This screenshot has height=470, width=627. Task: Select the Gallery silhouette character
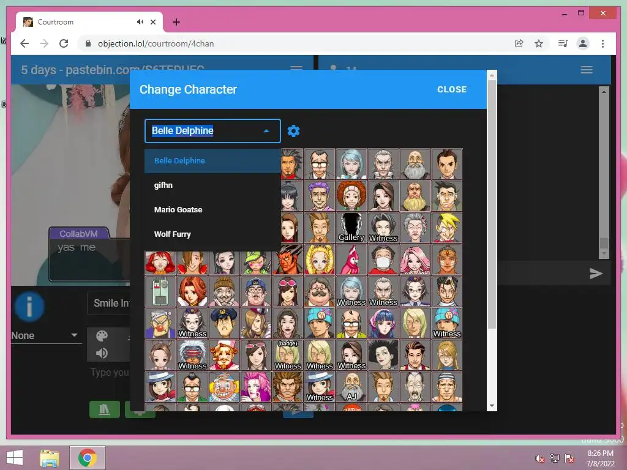click(351, 228)
